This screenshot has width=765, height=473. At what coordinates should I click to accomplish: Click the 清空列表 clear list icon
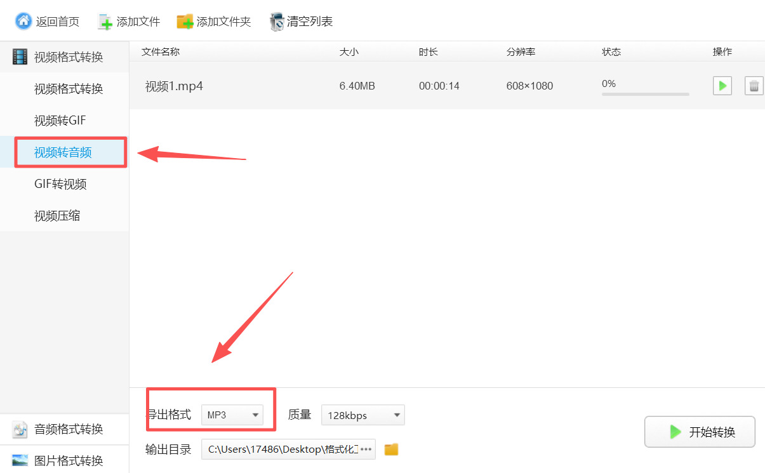277,22
